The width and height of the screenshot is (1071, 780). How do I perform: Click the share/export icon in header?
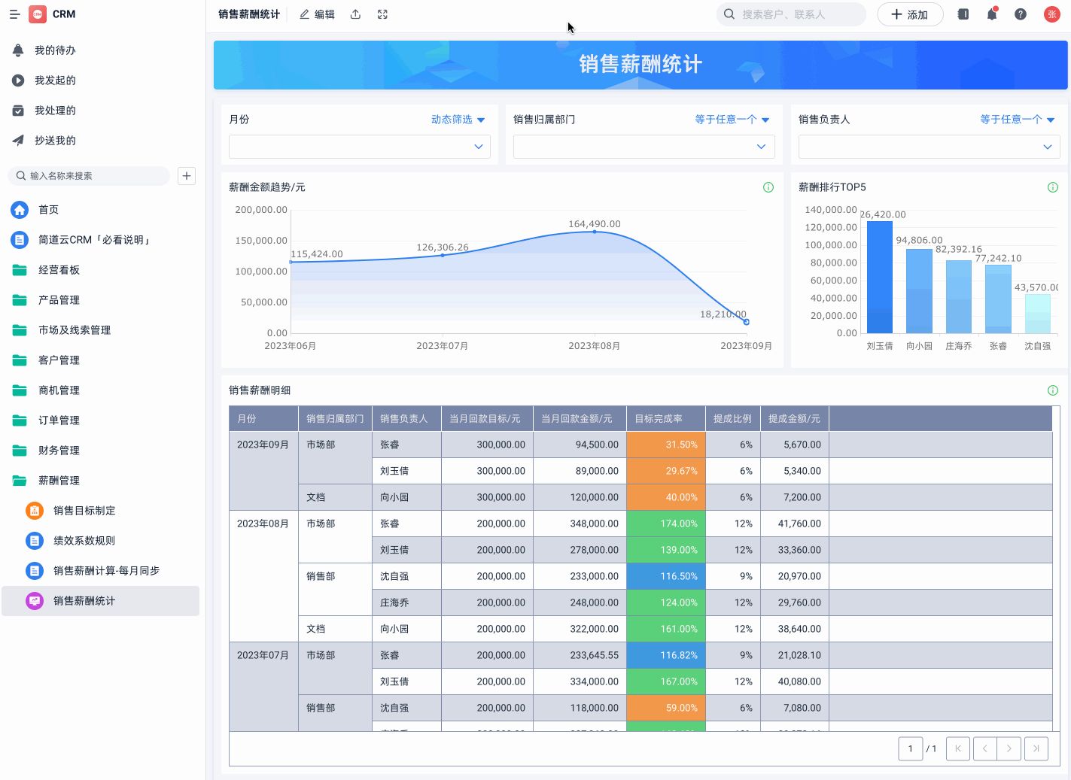click(x=355, y=14)
